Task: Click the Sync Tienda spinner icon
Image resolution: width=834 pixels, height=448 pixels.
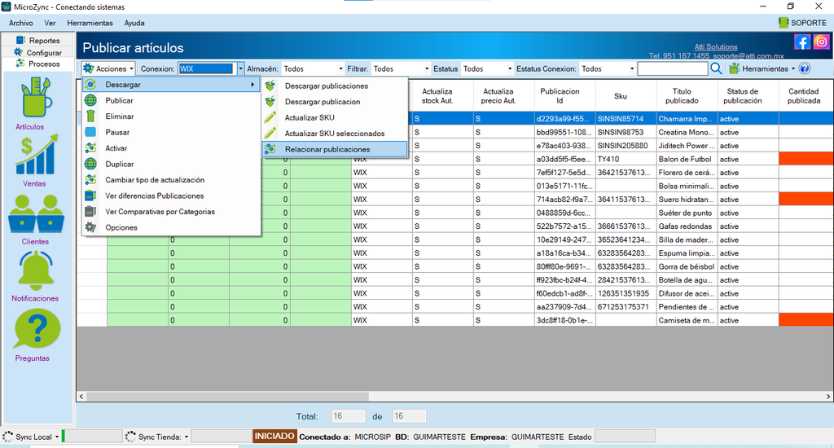Action: pyautogui.click(x=130, y=437)
